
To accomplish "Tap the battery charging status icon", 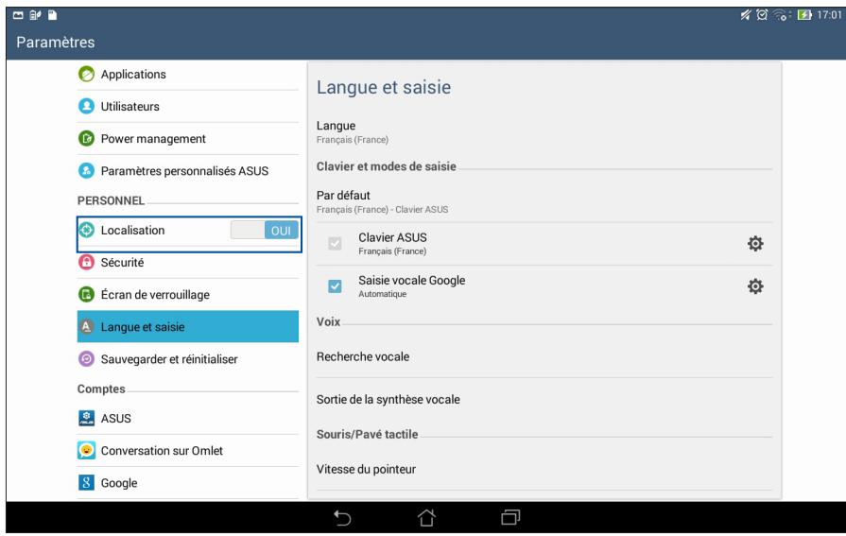I will 804,15.
